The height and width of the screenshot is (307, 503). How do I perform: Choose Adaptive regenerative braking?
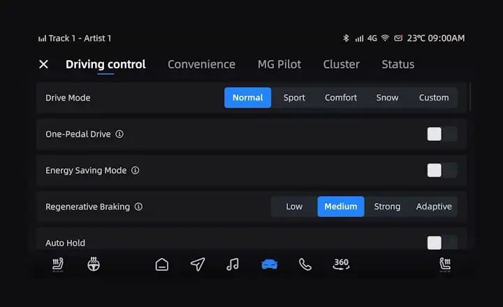pos(434,207)
